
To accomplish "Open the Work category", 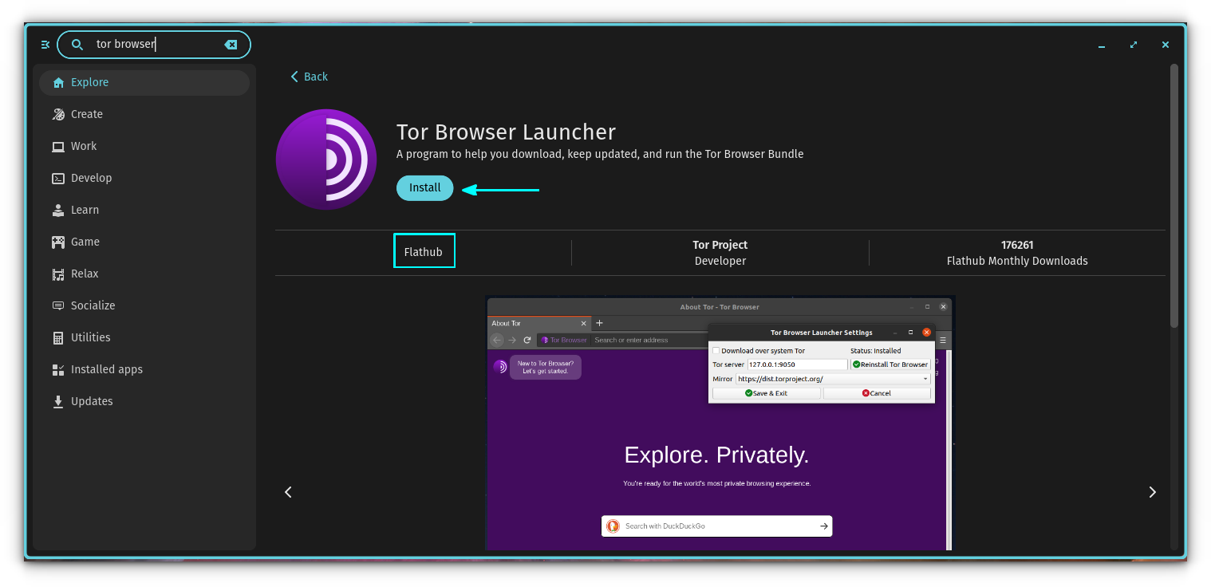I will point(144,146).
